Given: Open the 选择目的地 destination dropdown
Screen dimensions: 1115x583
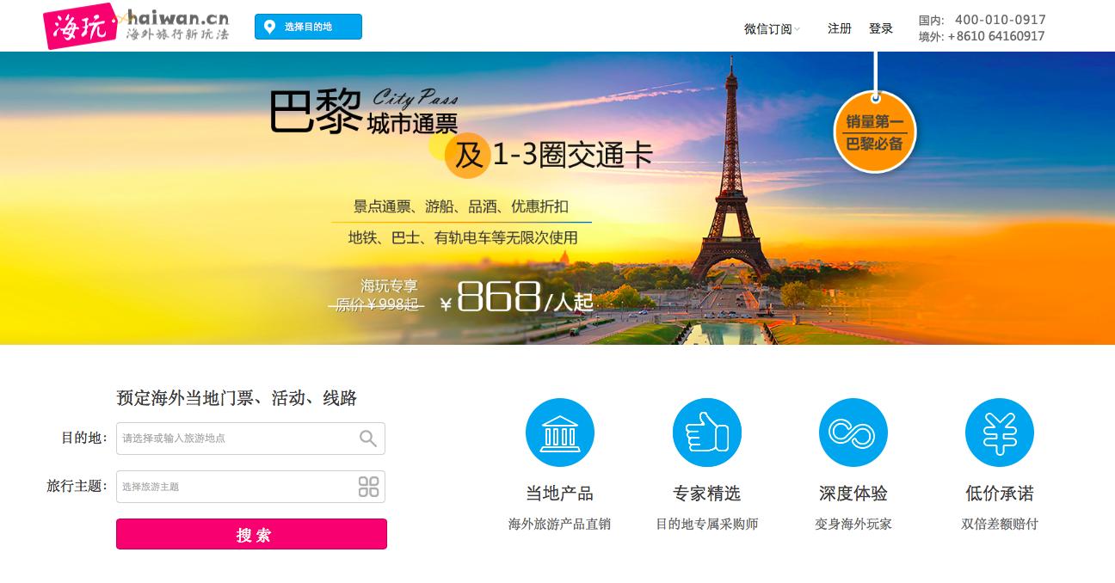Looking at the screenshot, I should coord(308,27).
